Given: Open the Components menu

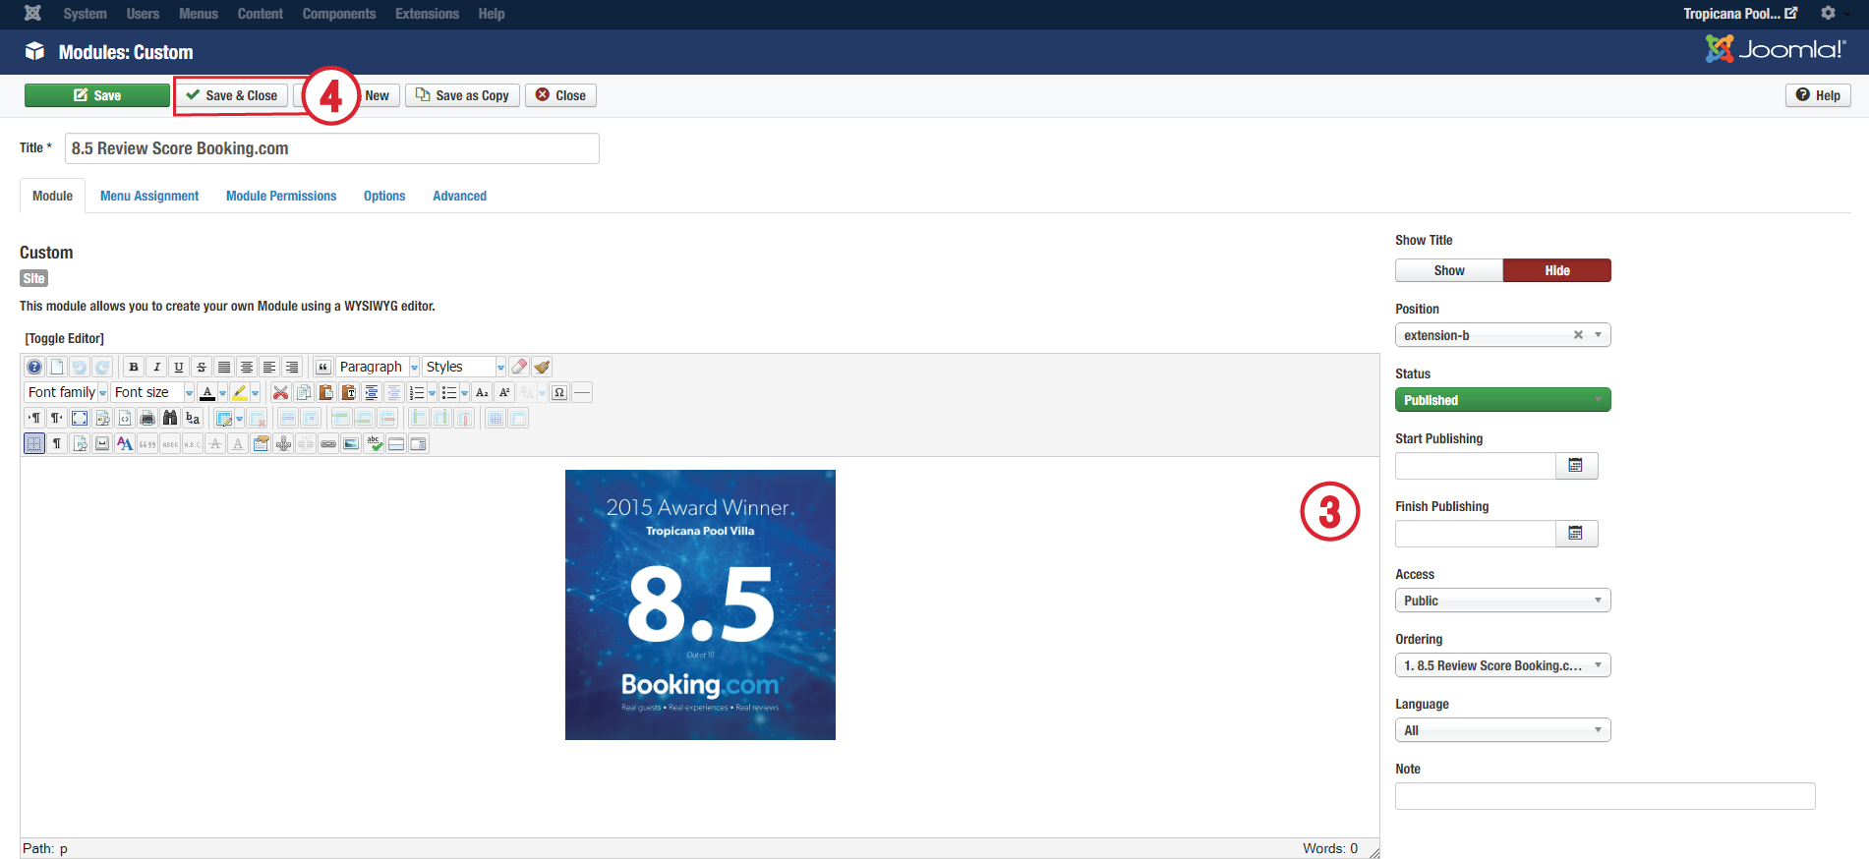Looking at the screenshot, I should click(339, 14).
